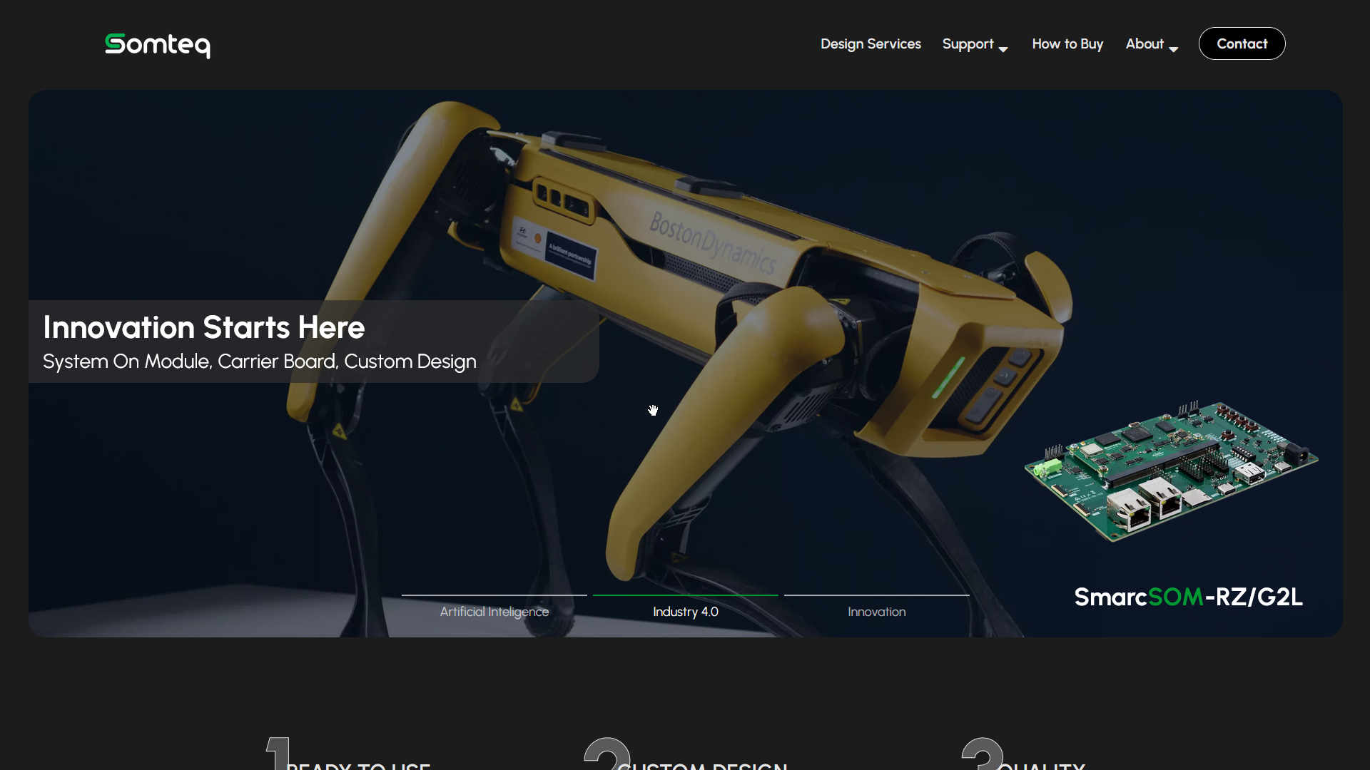Click the slider line above Innovation
This screenshot has height=770, width=1370.
coord(876,595)
